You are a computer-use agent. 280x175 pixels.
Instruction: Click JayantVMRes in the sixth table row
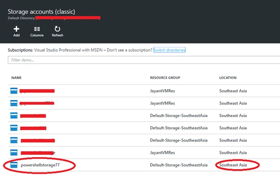(162, 153)
